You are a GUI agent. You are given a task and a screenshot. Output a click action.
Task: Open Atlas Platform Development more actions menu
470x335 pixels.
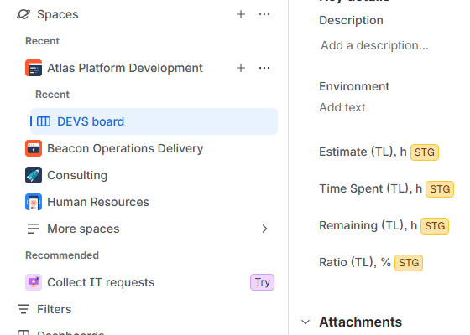pos(264,68)
